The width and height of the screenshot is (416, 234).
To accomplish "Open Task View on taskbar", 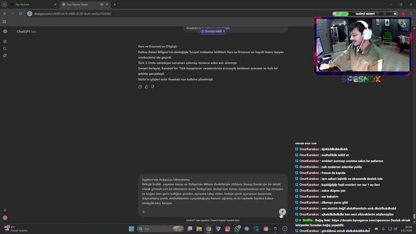I will click(x=190, y=229).
